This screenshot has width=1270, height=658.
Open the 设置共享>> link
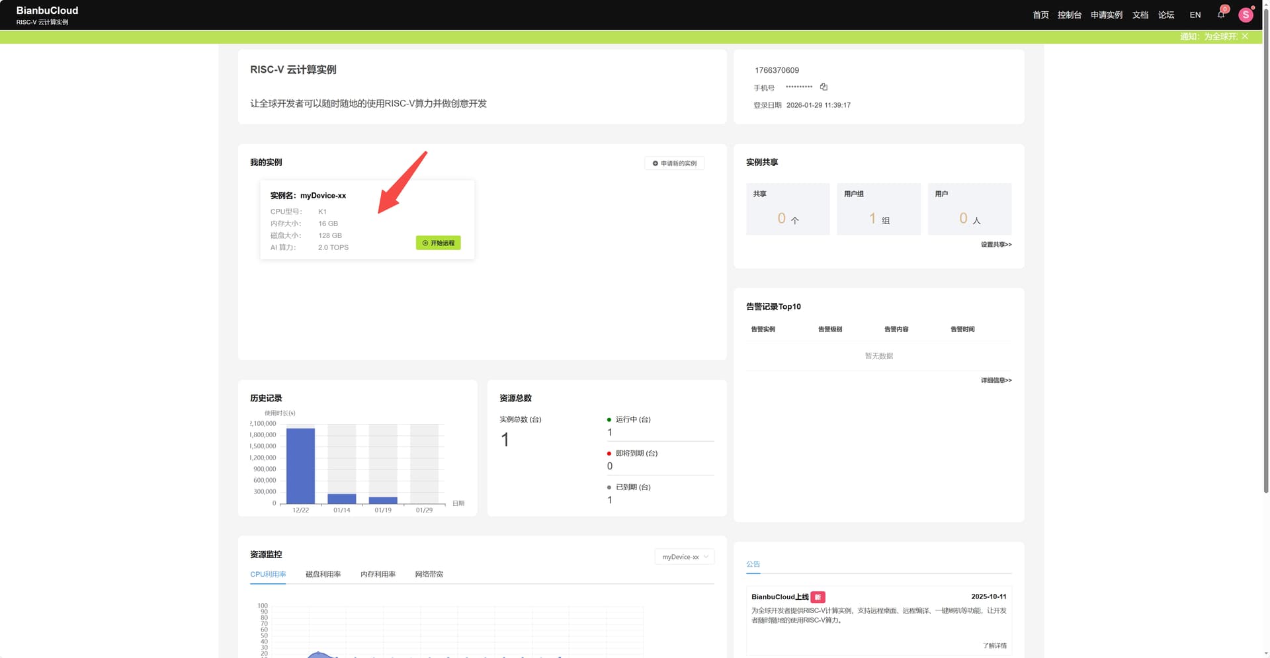coord(995,245)
